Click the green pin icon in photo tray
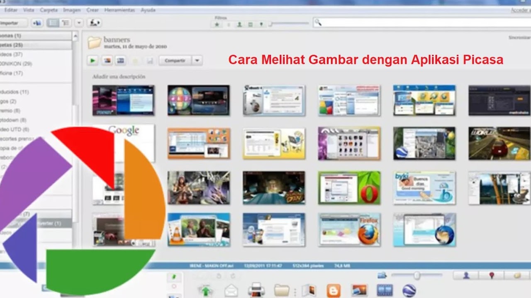This screenshot has height=298, width=531. pyautogui.click(x=174, y=276)
